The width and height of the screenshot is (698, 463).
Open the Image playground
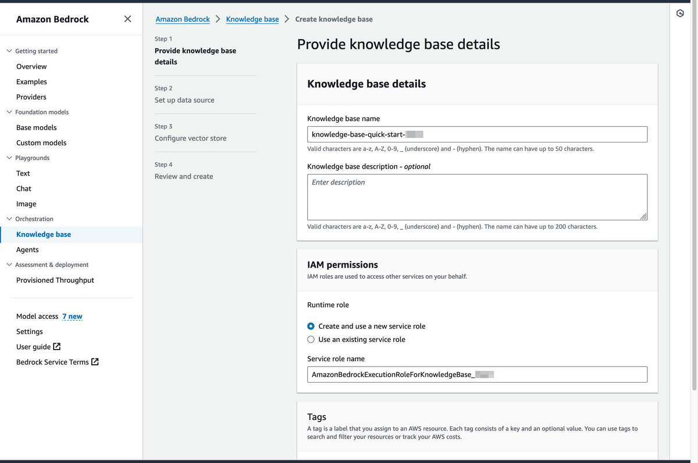pos(26,204)
